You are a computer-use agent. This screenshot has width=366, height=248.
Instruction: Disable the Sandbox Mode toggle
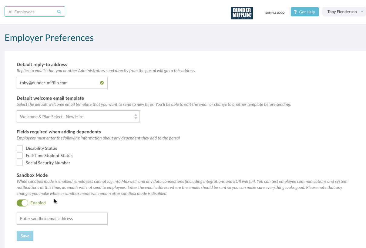click(x=22, y=203)
